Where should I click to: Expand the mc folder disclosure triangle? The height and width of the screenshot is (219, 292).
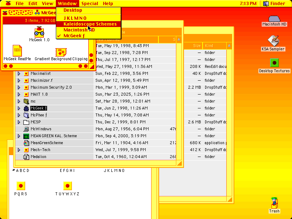19,101
